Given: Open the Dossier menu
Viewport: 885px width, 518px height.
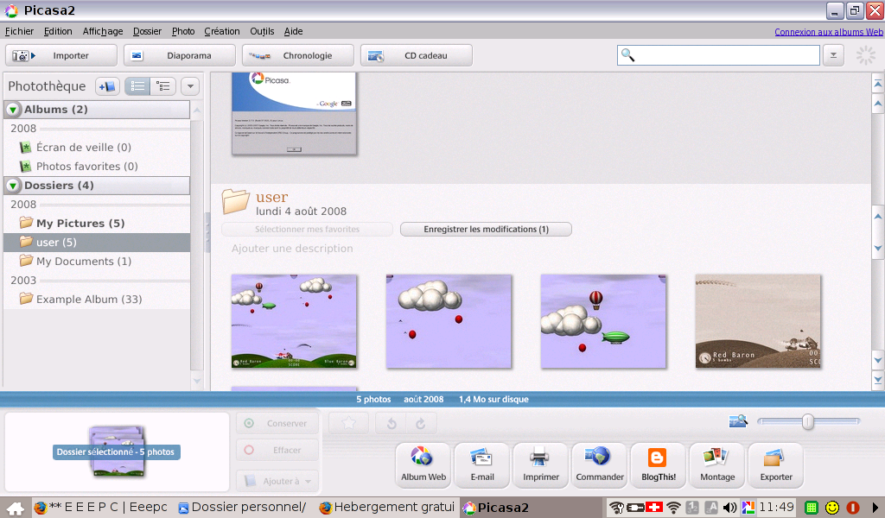Looking at the screenshot, I should 147,32.
